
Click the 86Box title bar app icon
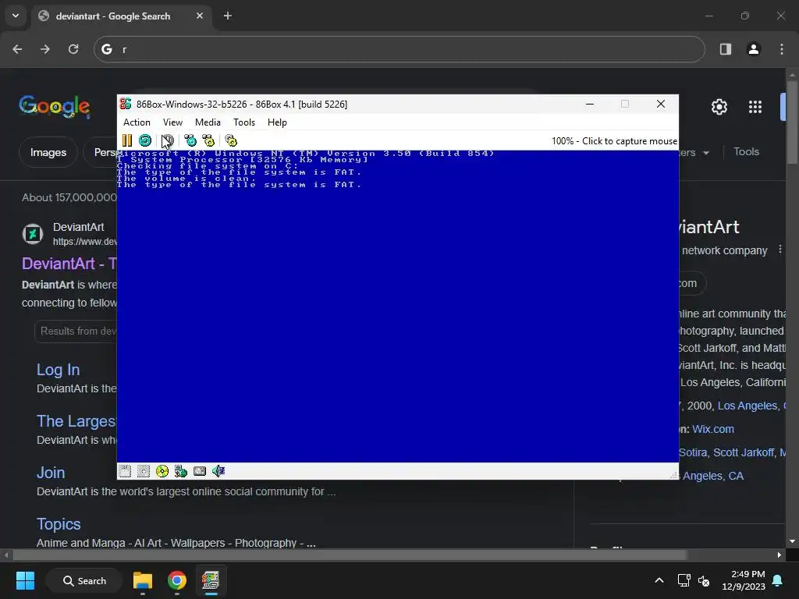tap(126, 104)
